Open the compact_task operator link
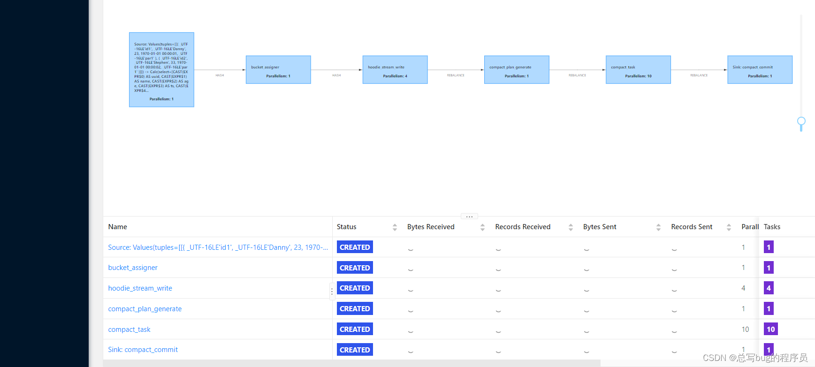The height and width of the screenshot is (367, 815). pos(129,330)
